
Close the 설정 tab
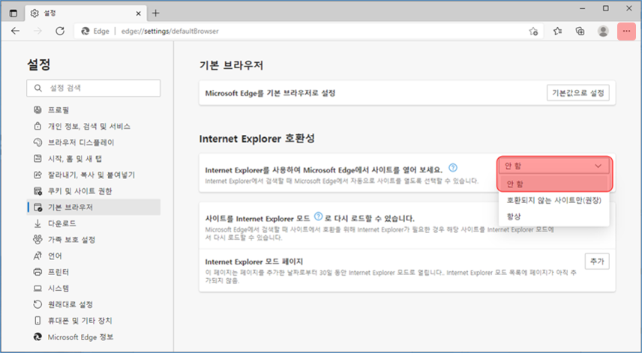point(139,13)
